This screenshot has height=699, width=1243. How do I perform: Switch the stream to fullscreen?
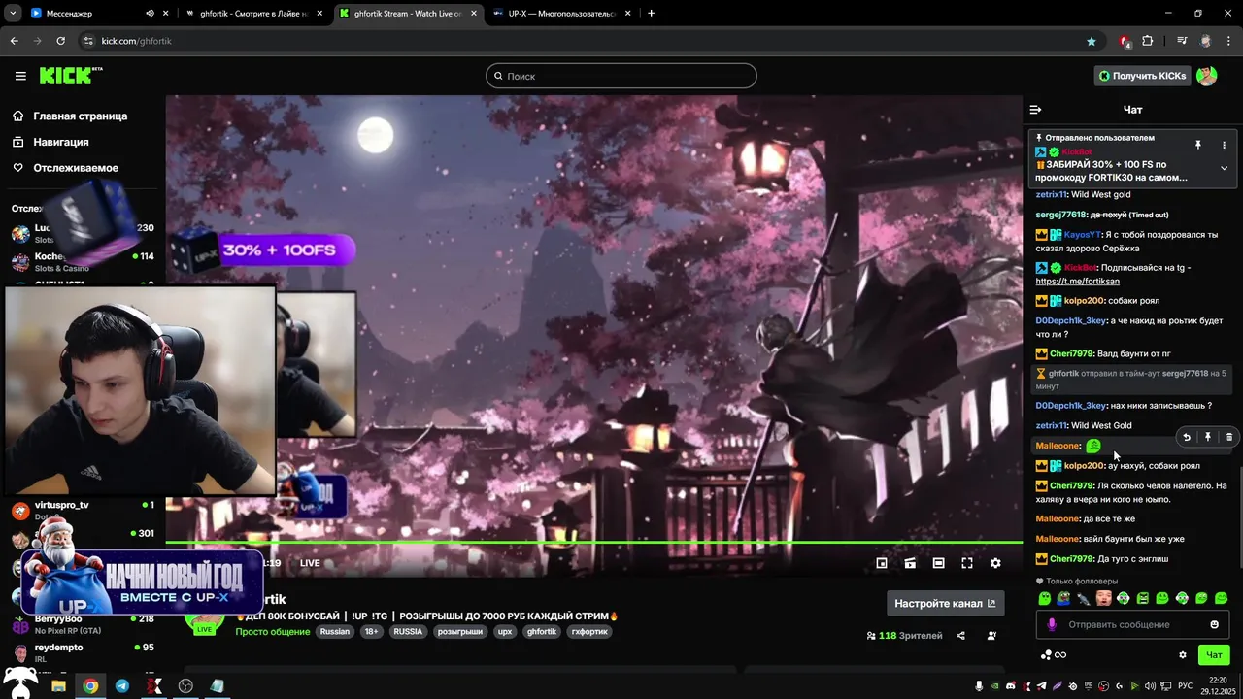click(967, 563)
